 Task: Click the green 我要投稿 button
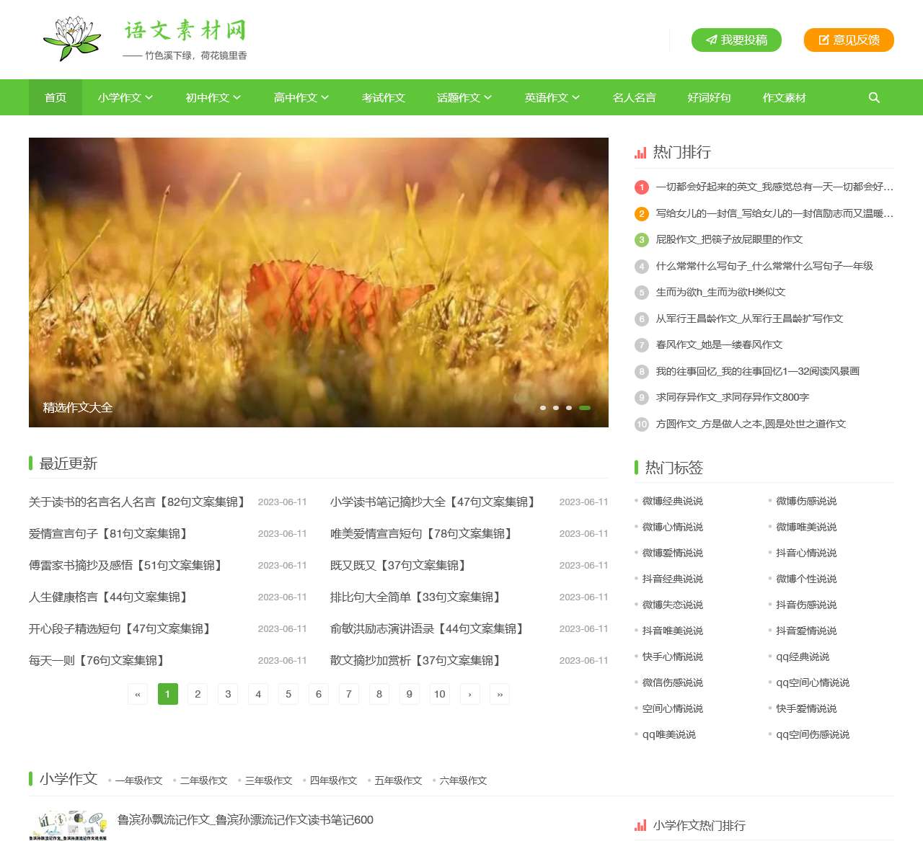736,40
